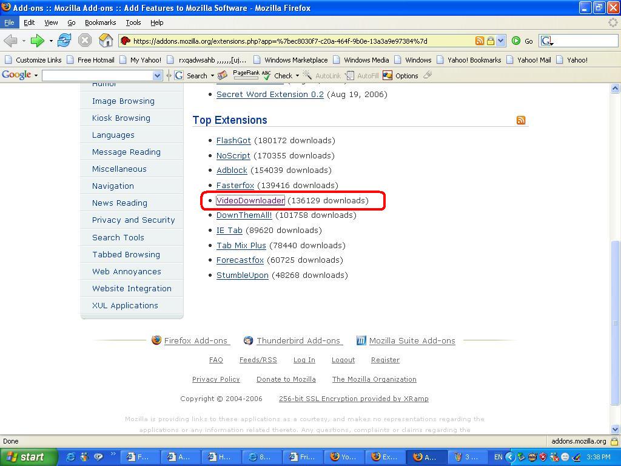Screen dimensions: 621x466
Task: Open Secret Word Extension 0.2 link
Action: 270,94
